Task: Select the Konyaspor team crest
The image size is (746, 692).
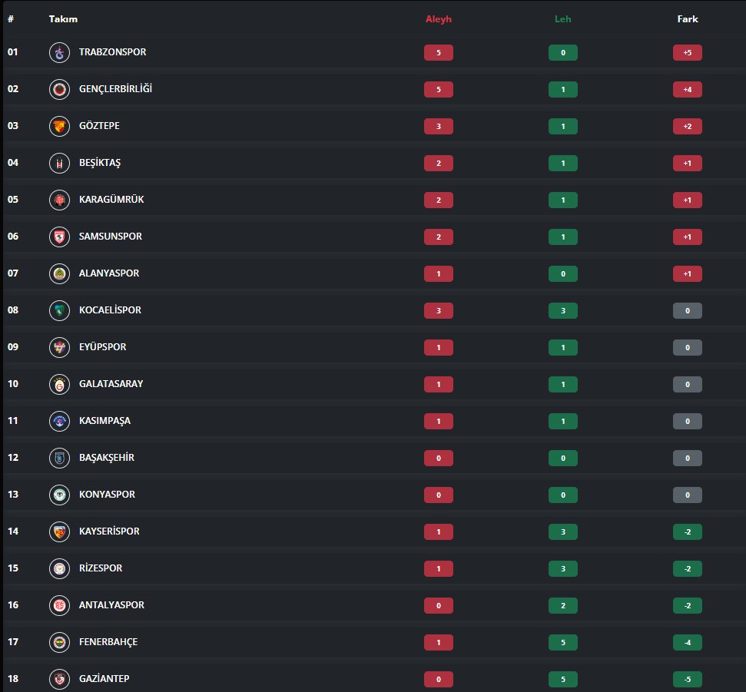Action: point(59,495)
